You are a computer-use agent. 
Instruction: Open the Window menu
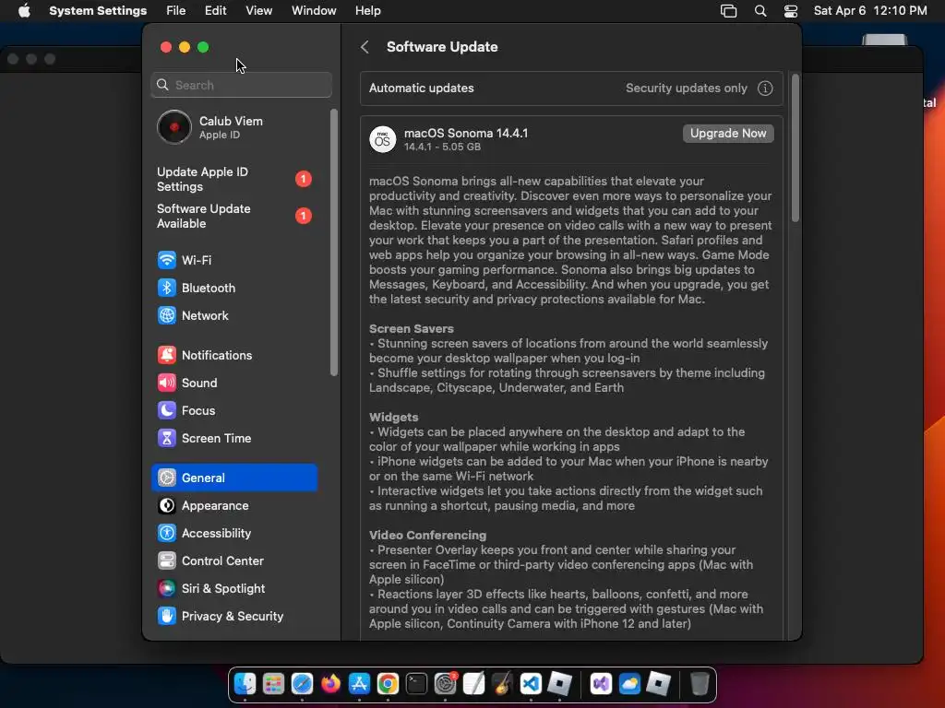314,11
